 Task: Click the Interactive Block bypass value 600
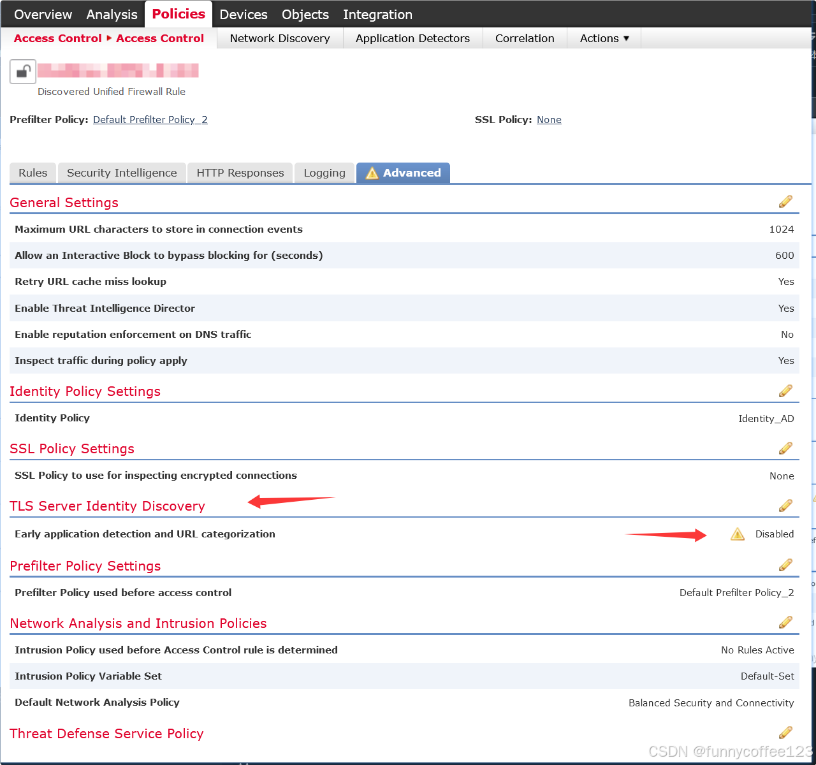pos(785,256)
